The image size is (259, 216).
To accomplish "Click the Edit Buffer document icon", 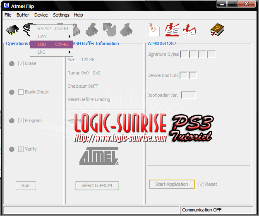I will pyautogui.click(x=154, y=30).
